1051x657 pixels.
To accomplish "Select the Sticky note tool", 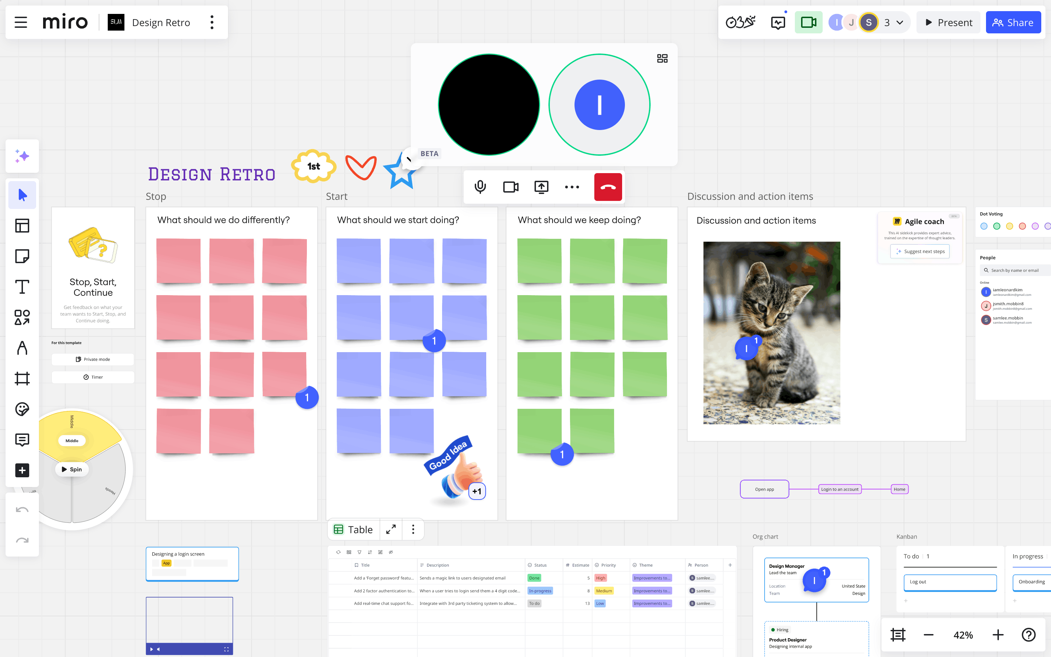I will [22, 257].
